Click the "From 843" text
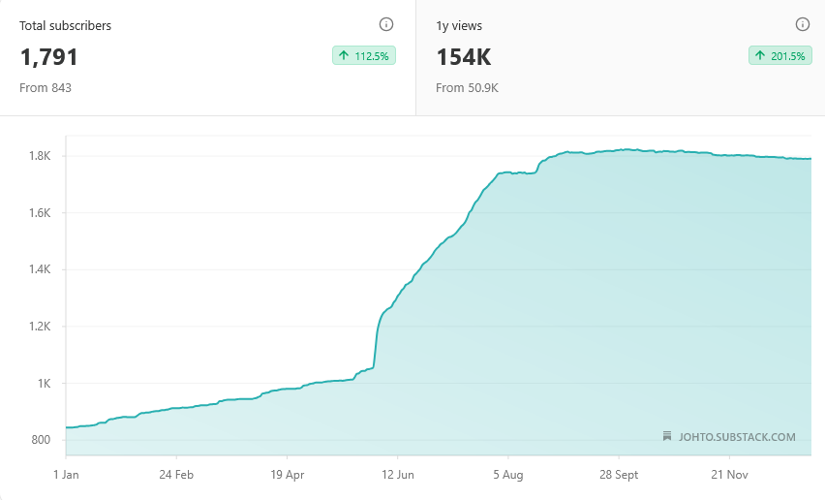The width and height of the screenshot is (825, 500). (x=46, y=88)
